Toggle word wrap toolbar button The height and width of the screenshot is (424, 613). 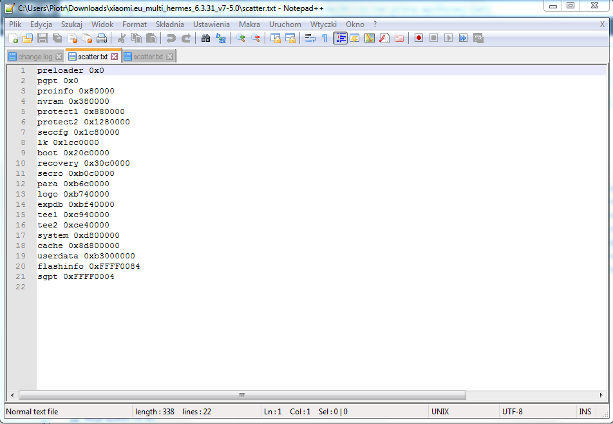310,39
